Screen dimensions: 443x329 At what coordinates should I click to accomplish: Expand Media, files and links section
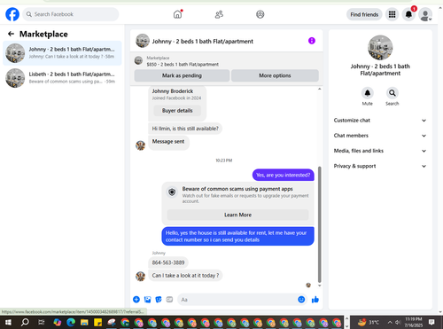coord(380,151)
